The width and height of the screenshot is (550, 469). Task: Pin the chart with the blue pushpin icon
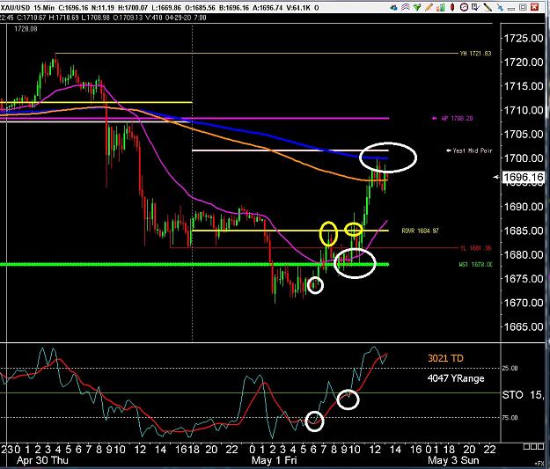(501, 8)
